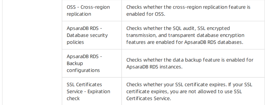Screen dimensions: 265x105
Task: Click the text 'Certificates Service.' at the bottom
Action: tap(149, 98)
